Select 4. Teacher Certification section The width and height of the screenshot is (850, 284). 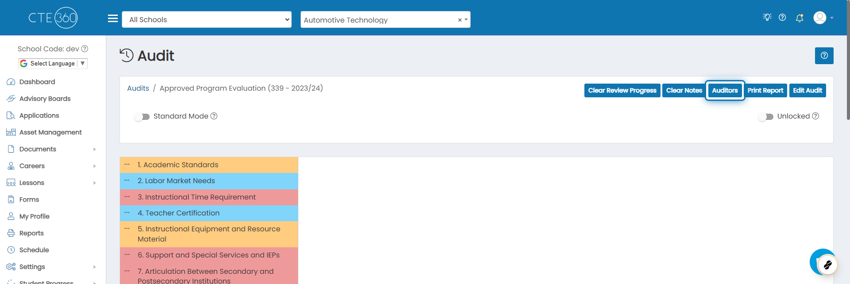[209, 213]
